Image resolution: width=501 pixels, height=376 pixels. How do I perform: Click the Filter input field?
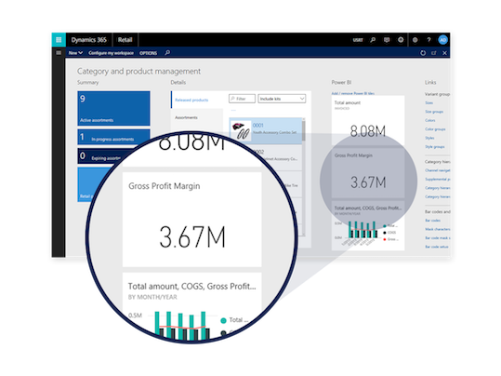(243, 99)
